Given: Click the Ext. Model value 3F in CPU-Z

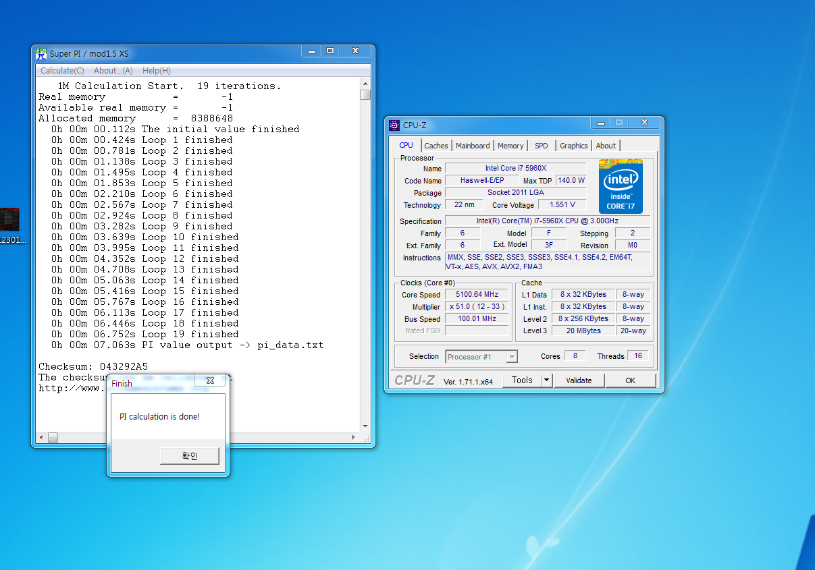Looking at the screenshot, I should click(x=549, y=246).
